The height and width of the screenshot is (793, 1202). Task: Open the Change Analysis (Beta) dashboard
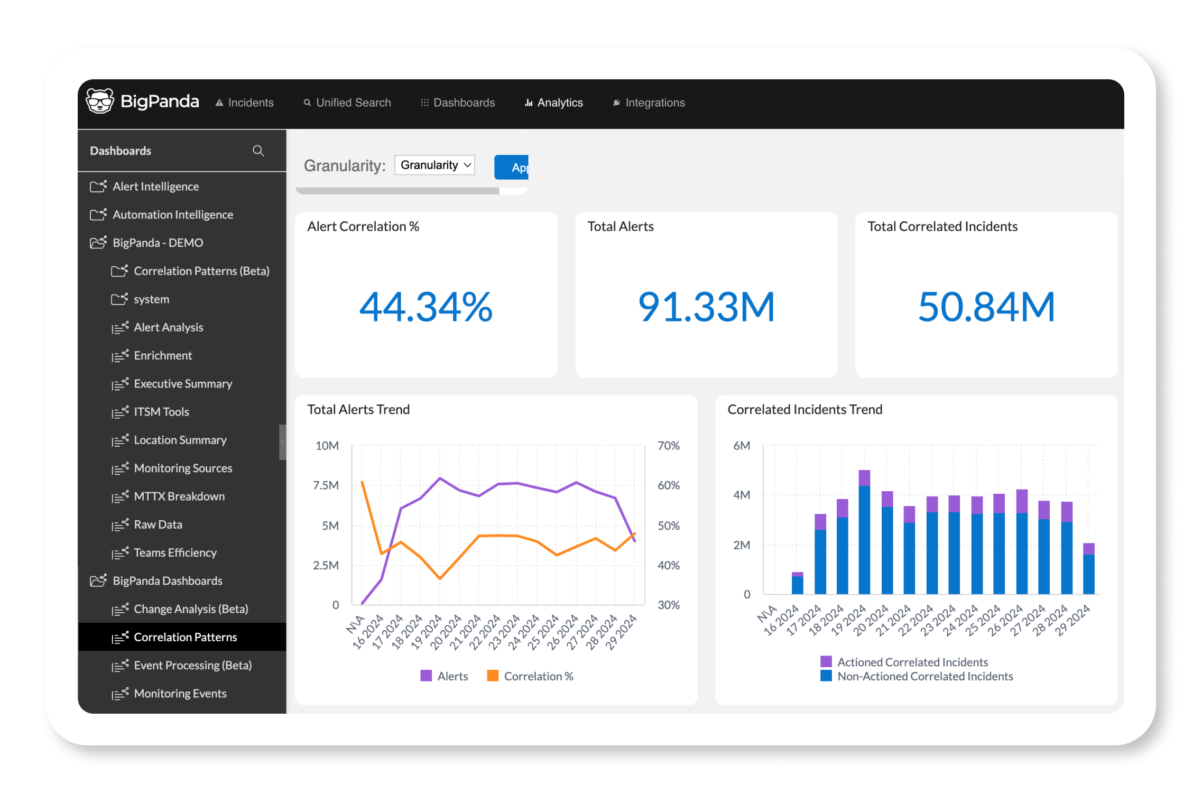(x=182, y=609)
